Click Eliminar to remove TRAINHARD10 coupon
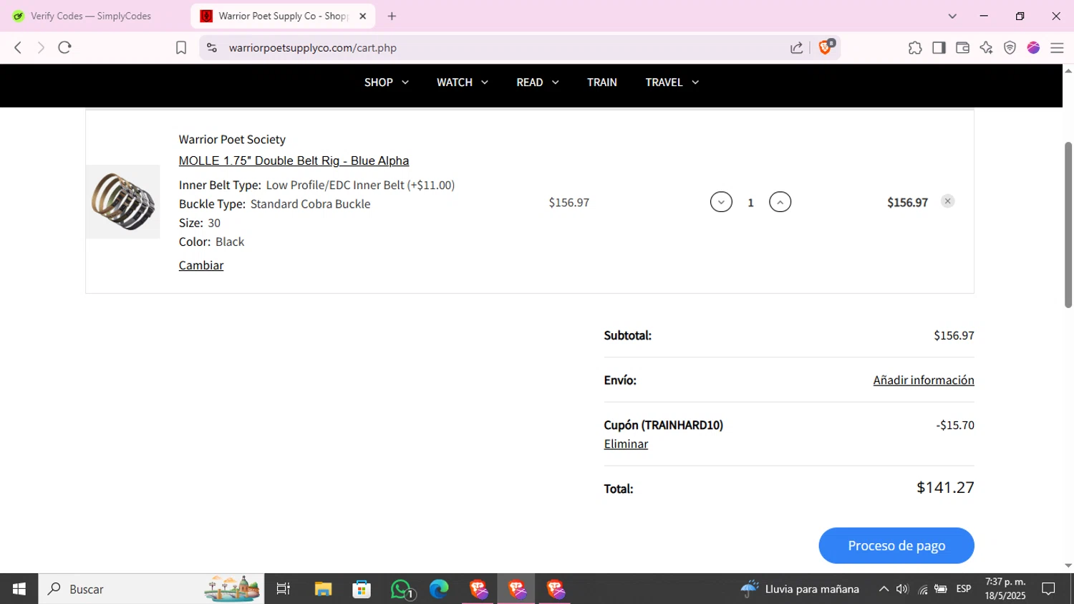Viewport: 1074px width, 604px height. (626, 444)
